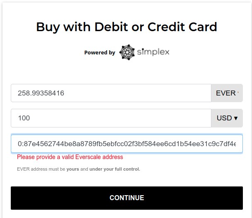Click the "Buy with Debit or Credit Card" heading
Screen dimensions: 252x218
[126, 27]
